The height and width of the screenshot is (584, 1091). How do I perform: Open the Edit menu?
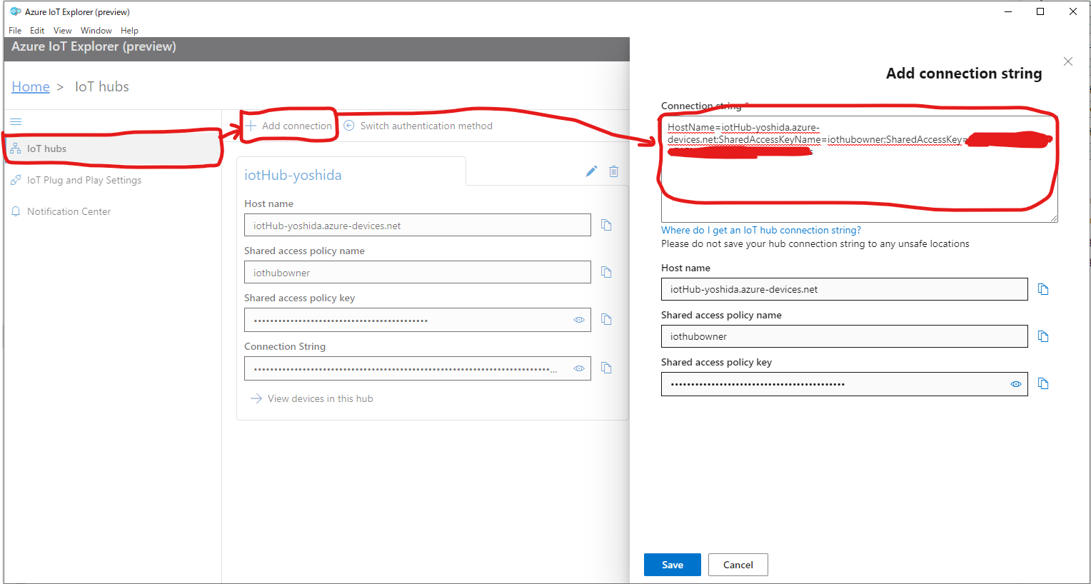(37, 31)
